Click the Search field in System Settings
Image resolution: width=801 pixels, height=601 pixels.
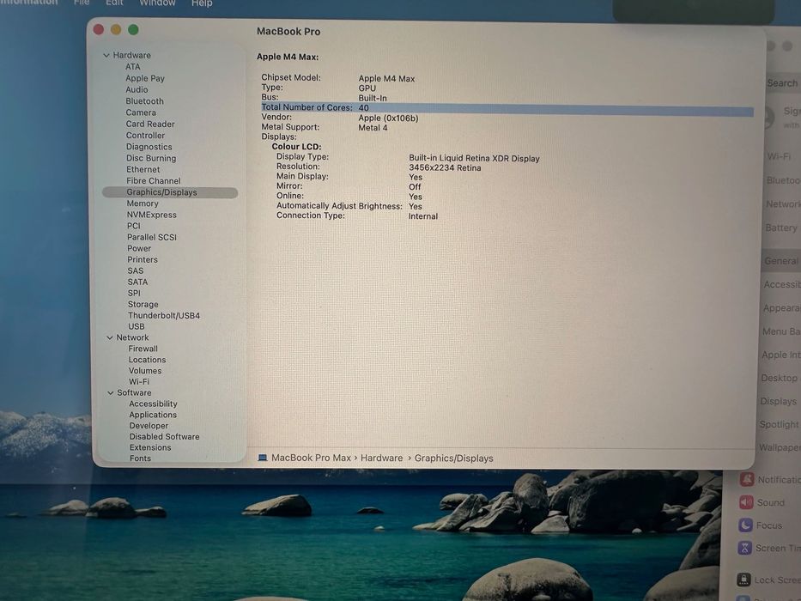click(x=782, y=83)
